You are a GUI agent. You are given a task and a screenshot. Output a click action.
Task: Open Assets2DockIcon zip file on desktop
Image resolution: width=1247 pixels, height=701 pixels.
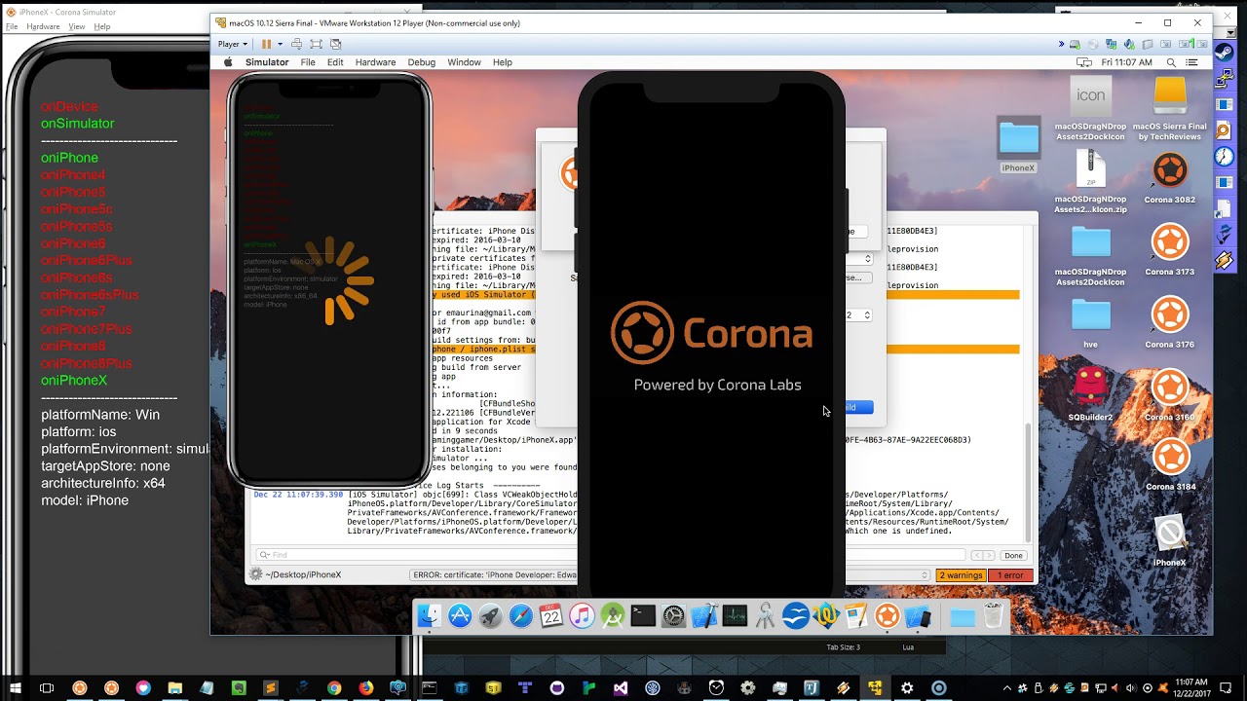point(1090,170)
